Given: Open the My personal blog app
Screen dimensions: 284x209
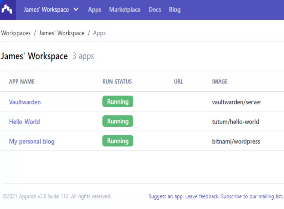Looking at the screenshot, I should [32, 141].
